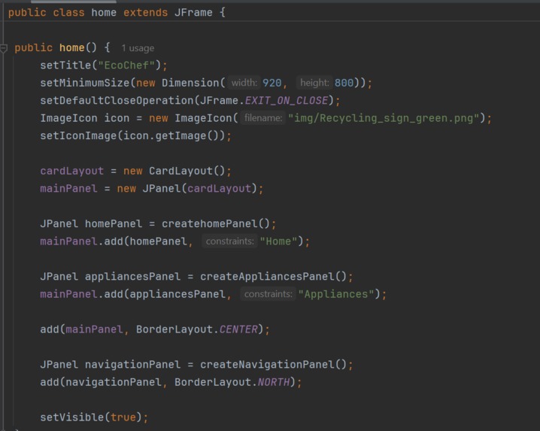Click the 'homePanel' variable declaration
The height and width of the screenshot is (431, 540).
114,223
